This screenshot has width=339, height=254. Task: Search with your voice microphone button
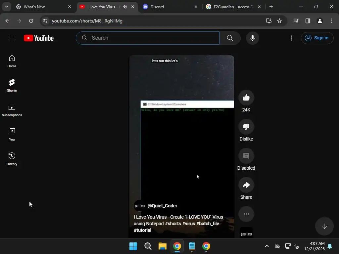[252, 38]
